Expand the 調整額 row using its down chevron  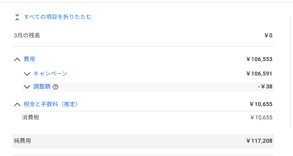point(27,87)
